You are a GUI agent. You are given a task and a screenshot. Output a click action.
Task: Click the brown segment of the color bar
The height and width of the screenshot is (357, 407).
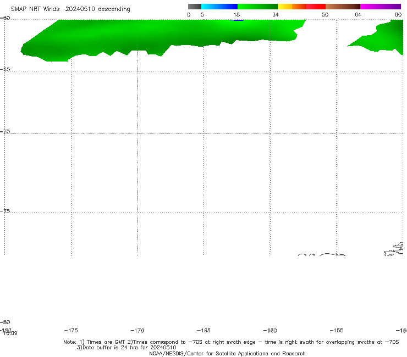tap(343, 7)
